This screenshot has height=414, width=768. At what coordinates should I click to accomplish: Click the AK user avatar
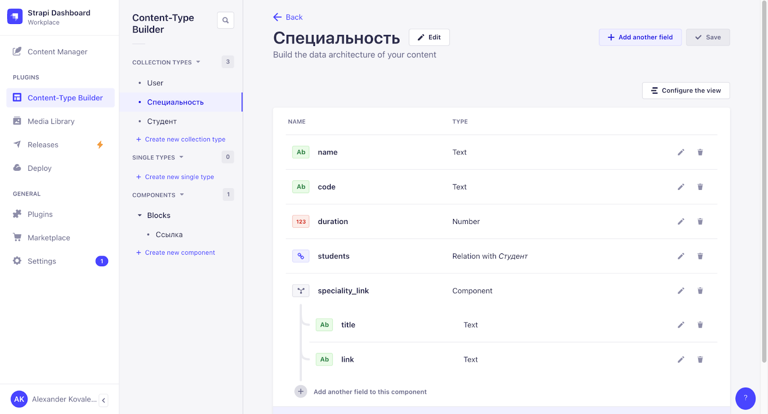19,399
